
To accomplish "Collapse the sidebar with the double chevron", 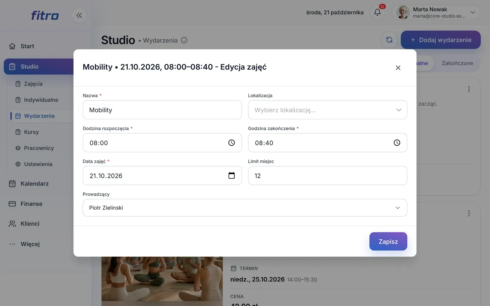I will point(79,15).
